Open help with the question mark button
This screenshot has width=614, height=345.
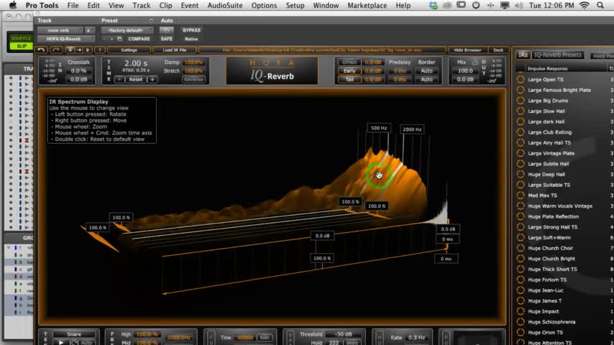click(x=100, y=50)
